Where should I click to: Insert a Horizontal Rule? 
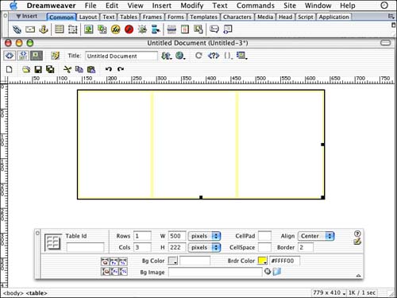pyautogui.click(x=172, y=29)
